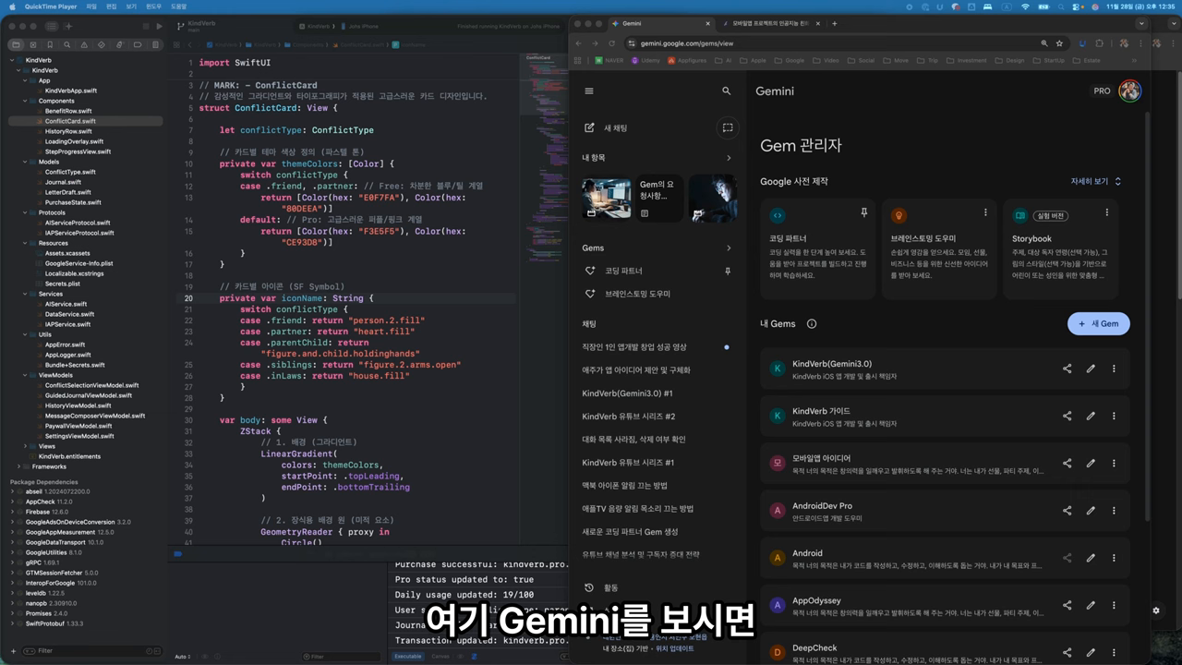The image size is (1182, 665).
Task: Expand Firebase package dependency
Action: pos(13,512)
